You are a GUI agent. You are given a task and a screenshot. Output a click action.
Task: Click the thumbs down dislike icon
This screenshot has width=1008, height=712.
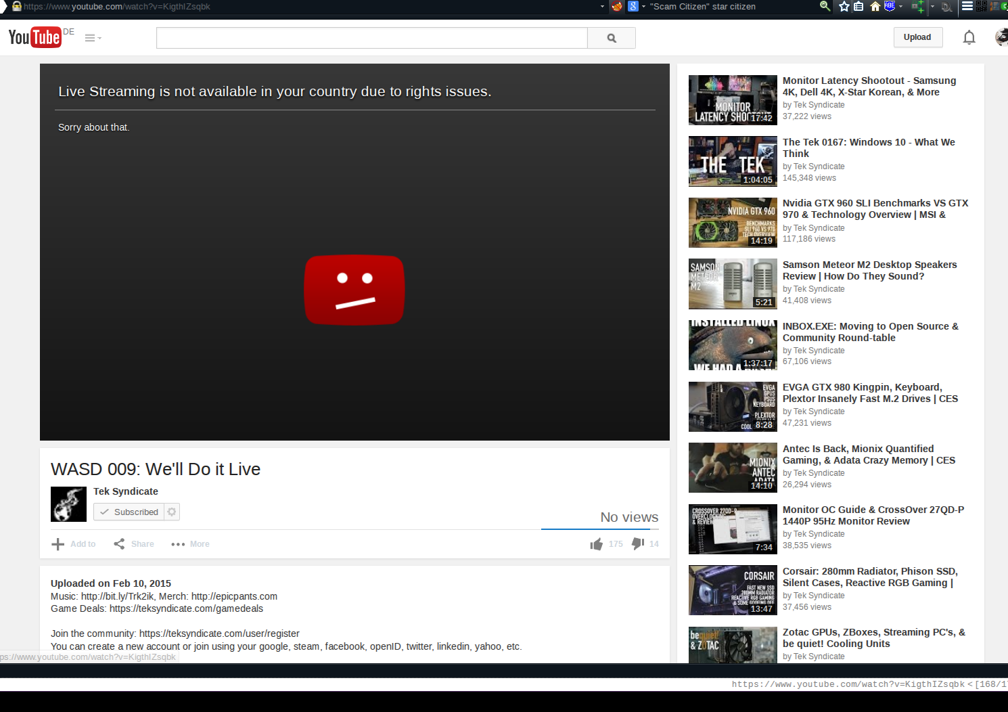coord(638,543)
